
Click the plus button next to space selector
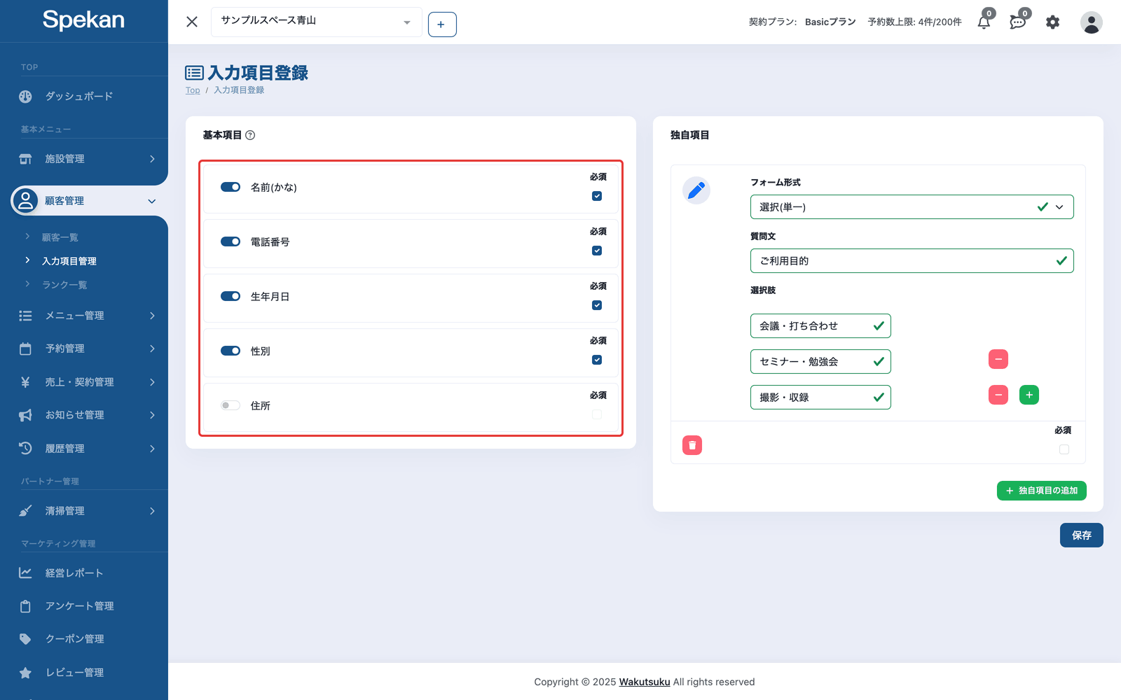point(442,24)
